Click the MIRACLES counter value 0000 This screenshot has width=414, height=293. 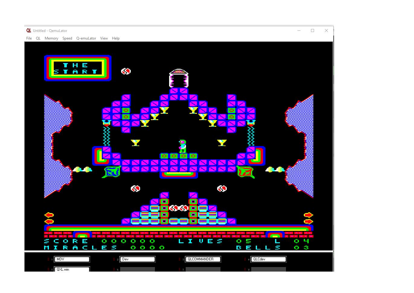tap(148, 248)
